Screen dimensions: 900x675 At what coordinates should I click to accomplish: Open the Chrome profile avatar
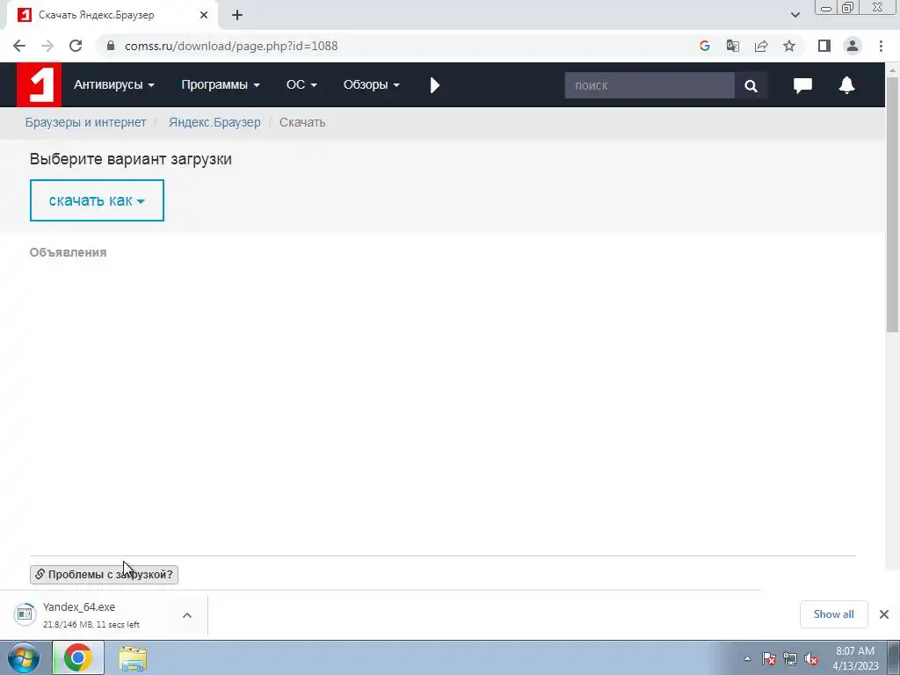pyautogui.click(x=853, y=46)
